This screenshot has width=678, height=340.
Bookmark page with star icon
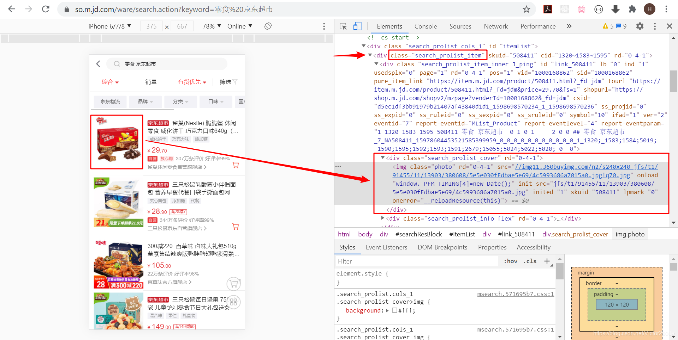point(527,9)
